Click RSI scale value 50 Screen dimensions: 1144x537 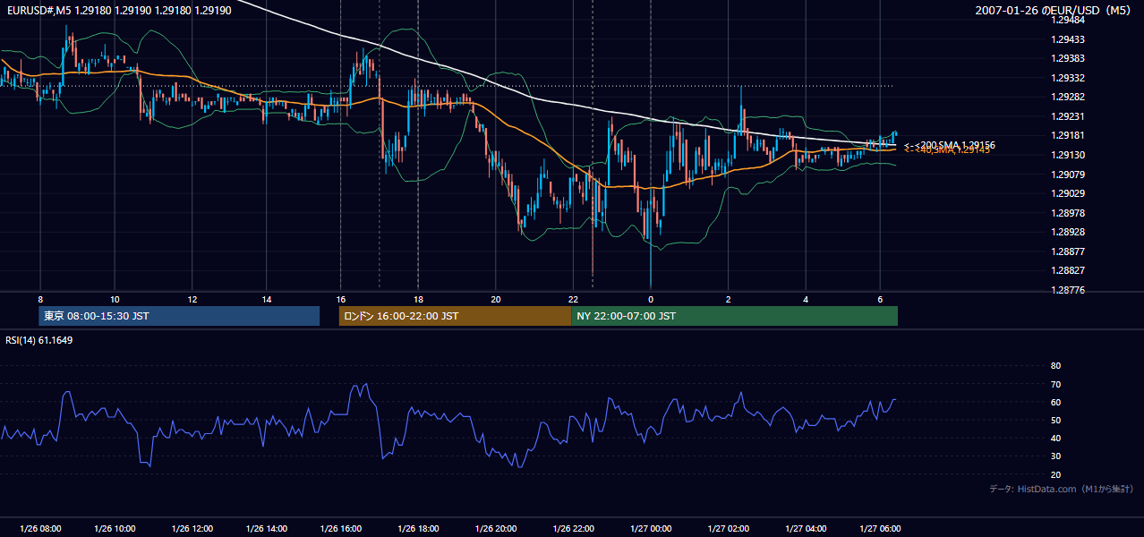1055,420
